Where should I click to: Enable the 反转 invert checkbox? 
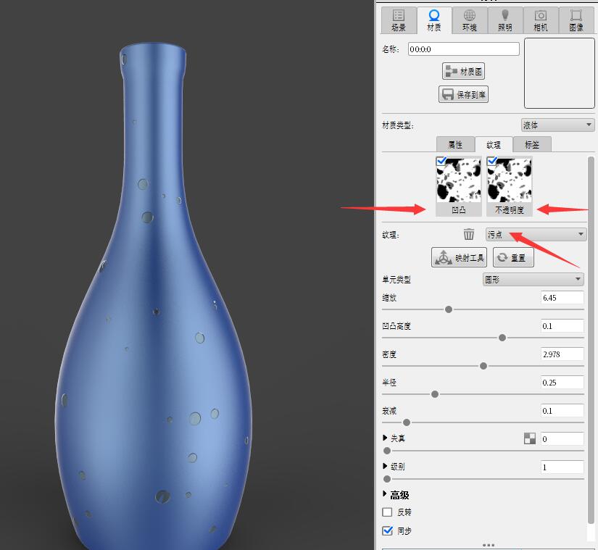tap(387, 512)
